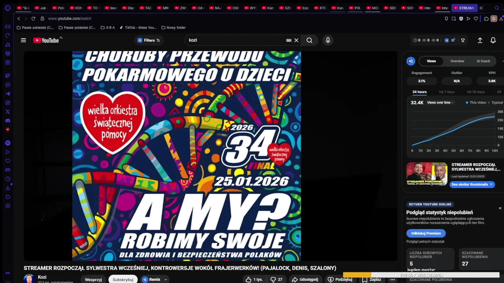Save video with the Zapisz button

[372, 279]
